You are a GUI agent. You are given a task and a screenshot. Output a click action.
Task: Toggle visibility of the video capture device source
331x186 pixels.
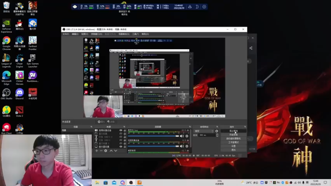pyautogui.click(x=121, y=130)
